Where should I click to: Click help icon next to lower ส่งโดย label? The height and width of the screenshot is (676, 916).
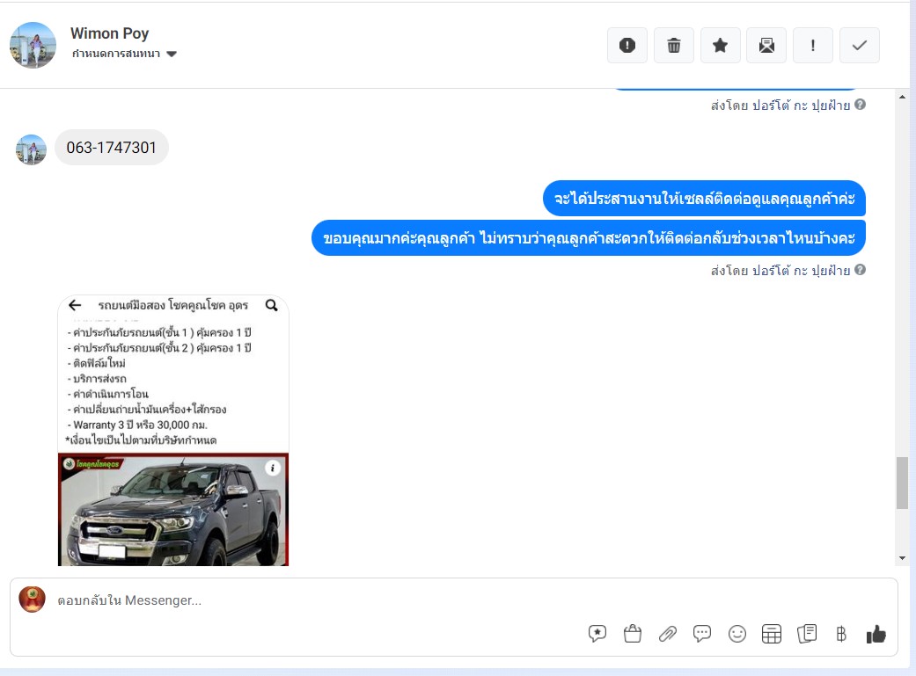pos(860,270)
